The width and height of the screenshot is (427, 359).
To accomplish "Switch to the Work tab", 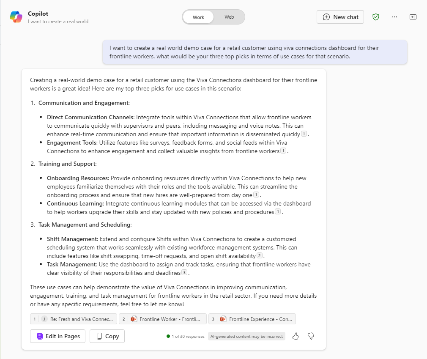I will (x=198, y=17).
